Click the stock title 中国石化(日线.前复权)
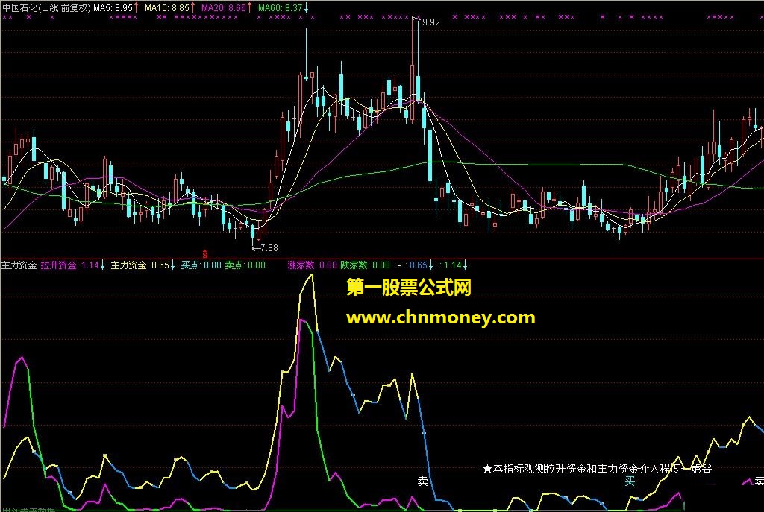Screen dimensions: 764x512 coord(46,7)
